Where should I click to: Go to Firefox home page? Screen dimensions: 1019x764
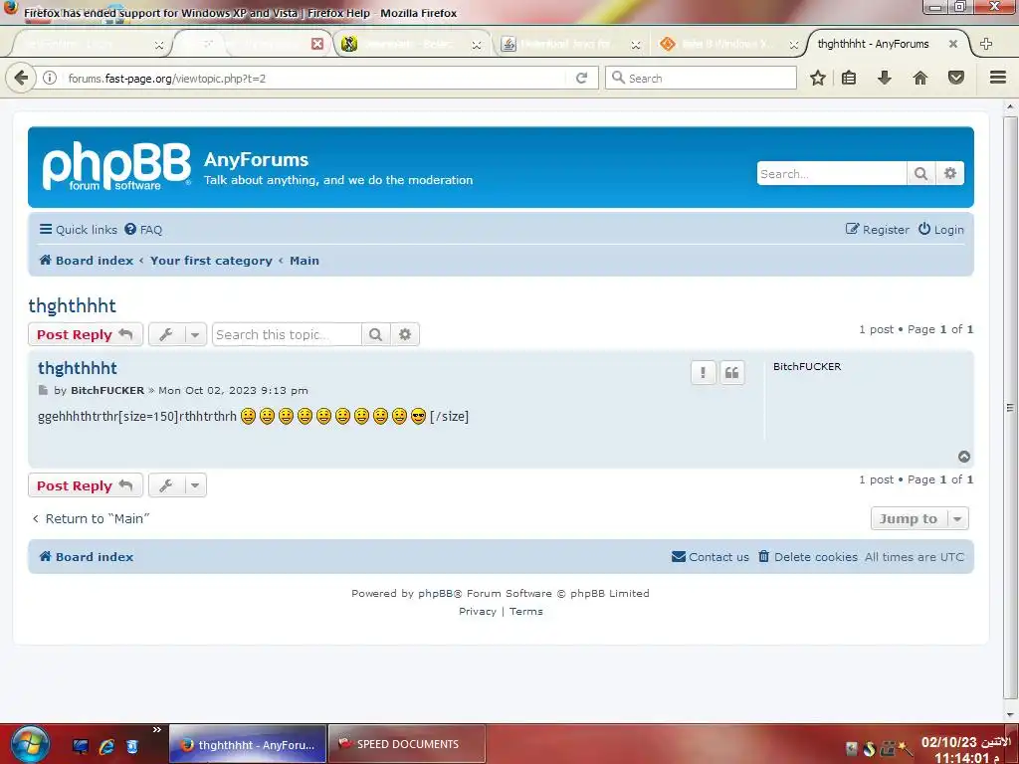tap(920, 79)
